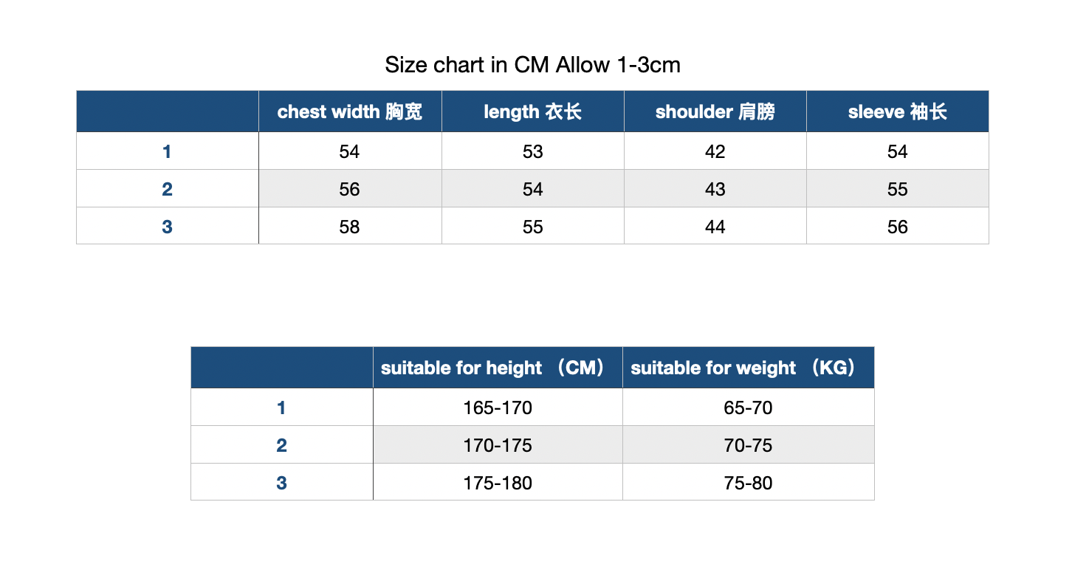Select the sleeve value 56 cell
1072x564 pixels.
pyautogui.click(x=897, y=227)
